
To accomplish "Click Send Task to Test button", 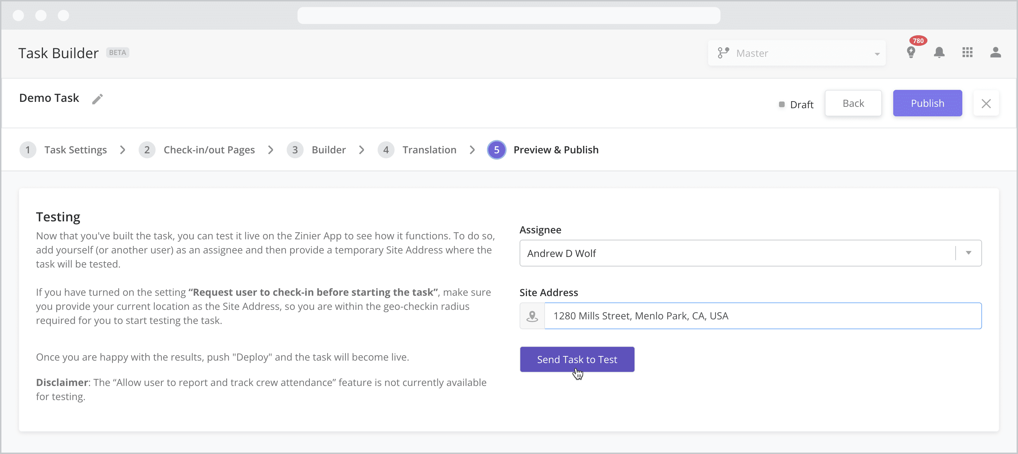I will click(x=577, y=359).
